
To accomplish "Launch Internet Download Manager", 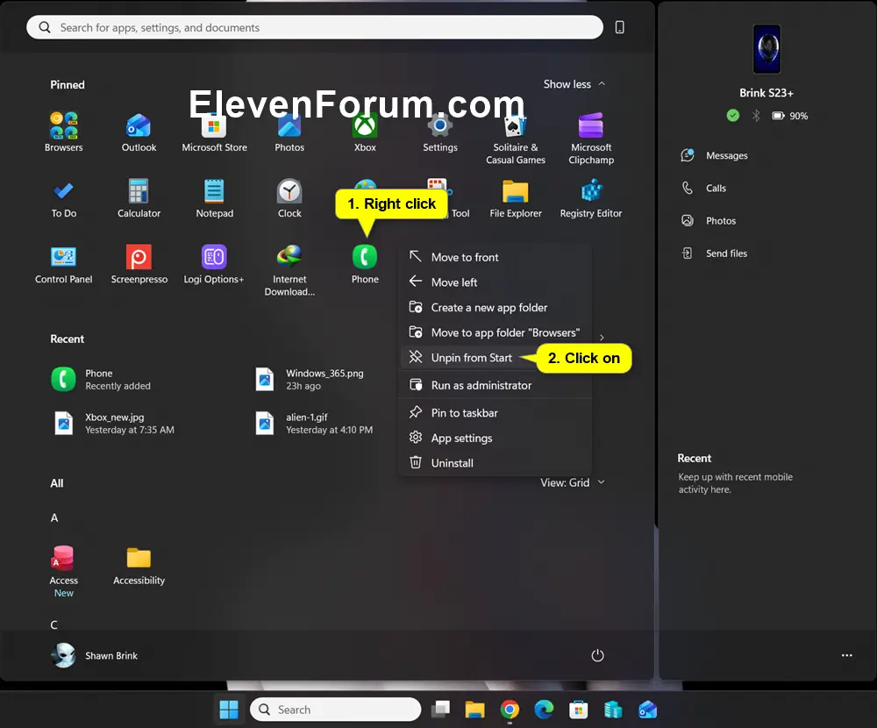I will click(289, 271).
